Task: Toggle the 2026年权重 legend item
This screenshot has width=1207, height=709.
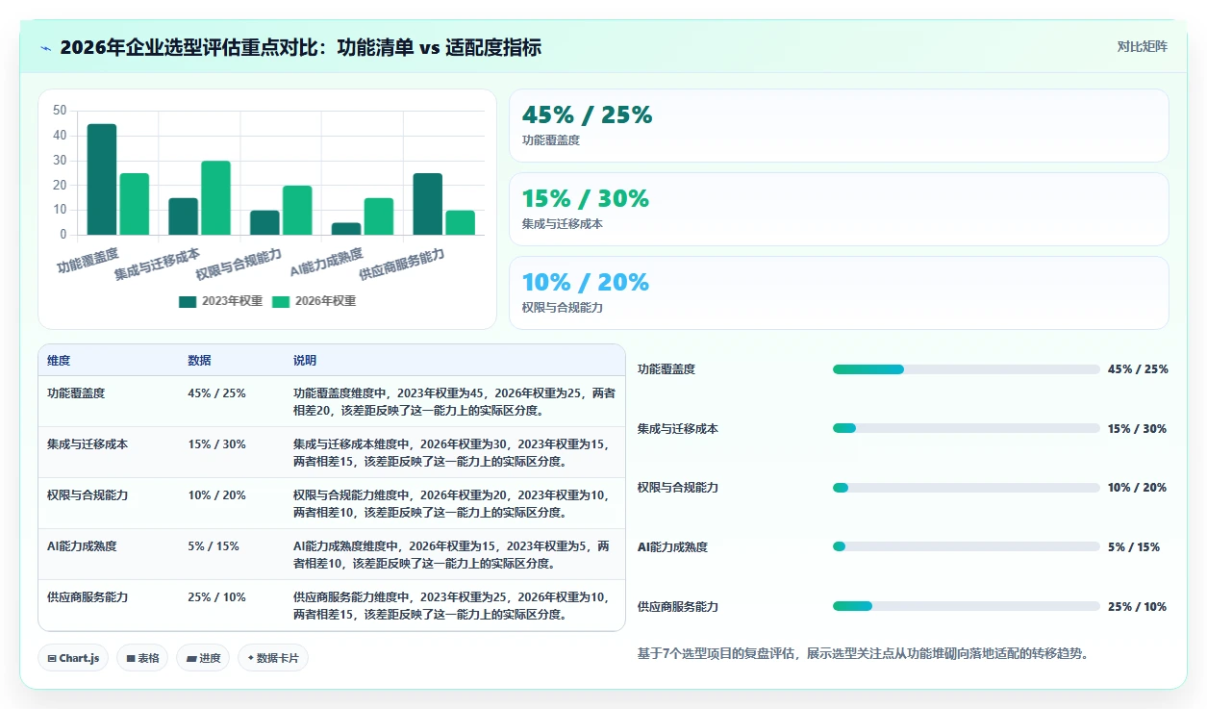Action: [314, 301]
